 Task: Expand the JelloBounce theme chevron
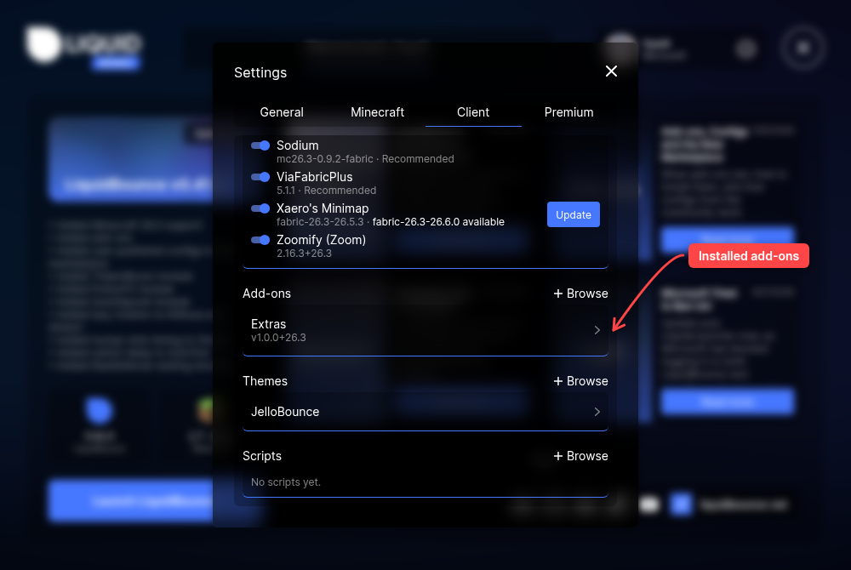[597, 412]
